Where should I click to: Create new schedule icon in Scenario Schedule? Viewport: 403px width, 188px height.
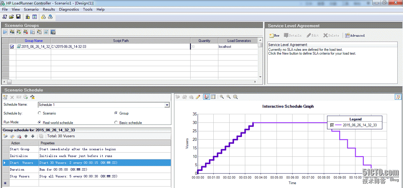[x=5, y=97]
